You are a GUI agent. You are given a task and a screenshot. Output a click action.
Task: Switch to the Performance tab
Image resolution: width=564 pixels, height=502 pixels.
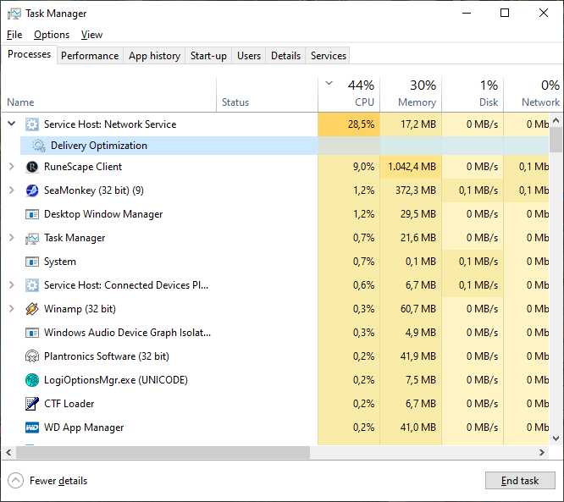click(x=90, y=56)
